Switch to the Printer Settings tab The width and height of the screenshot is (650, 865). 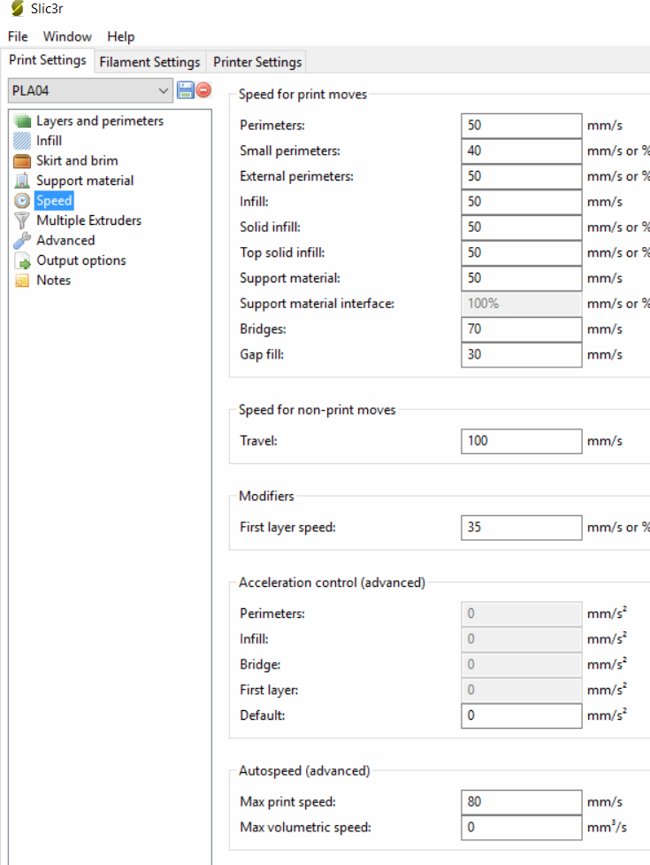(x=257, y=62)
